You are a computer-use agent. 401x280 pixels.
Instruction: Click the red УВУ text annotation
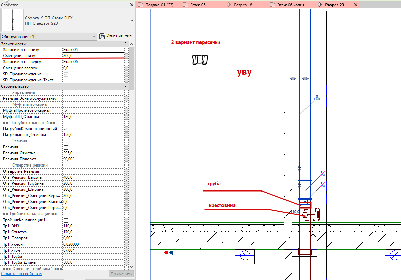point(244,72)
